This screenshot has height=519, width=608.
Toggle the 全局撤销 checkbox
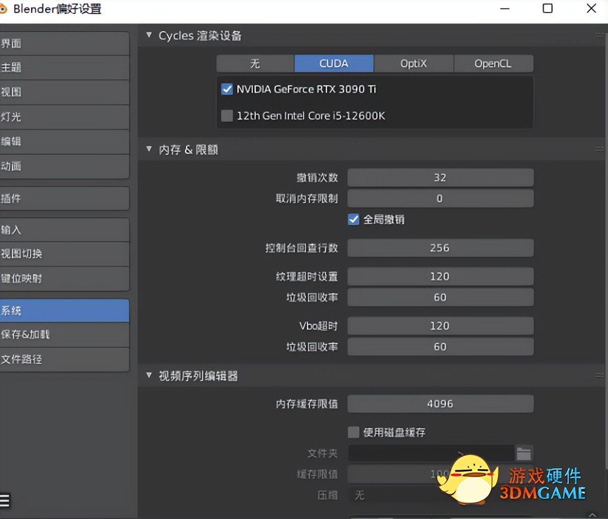353,219
